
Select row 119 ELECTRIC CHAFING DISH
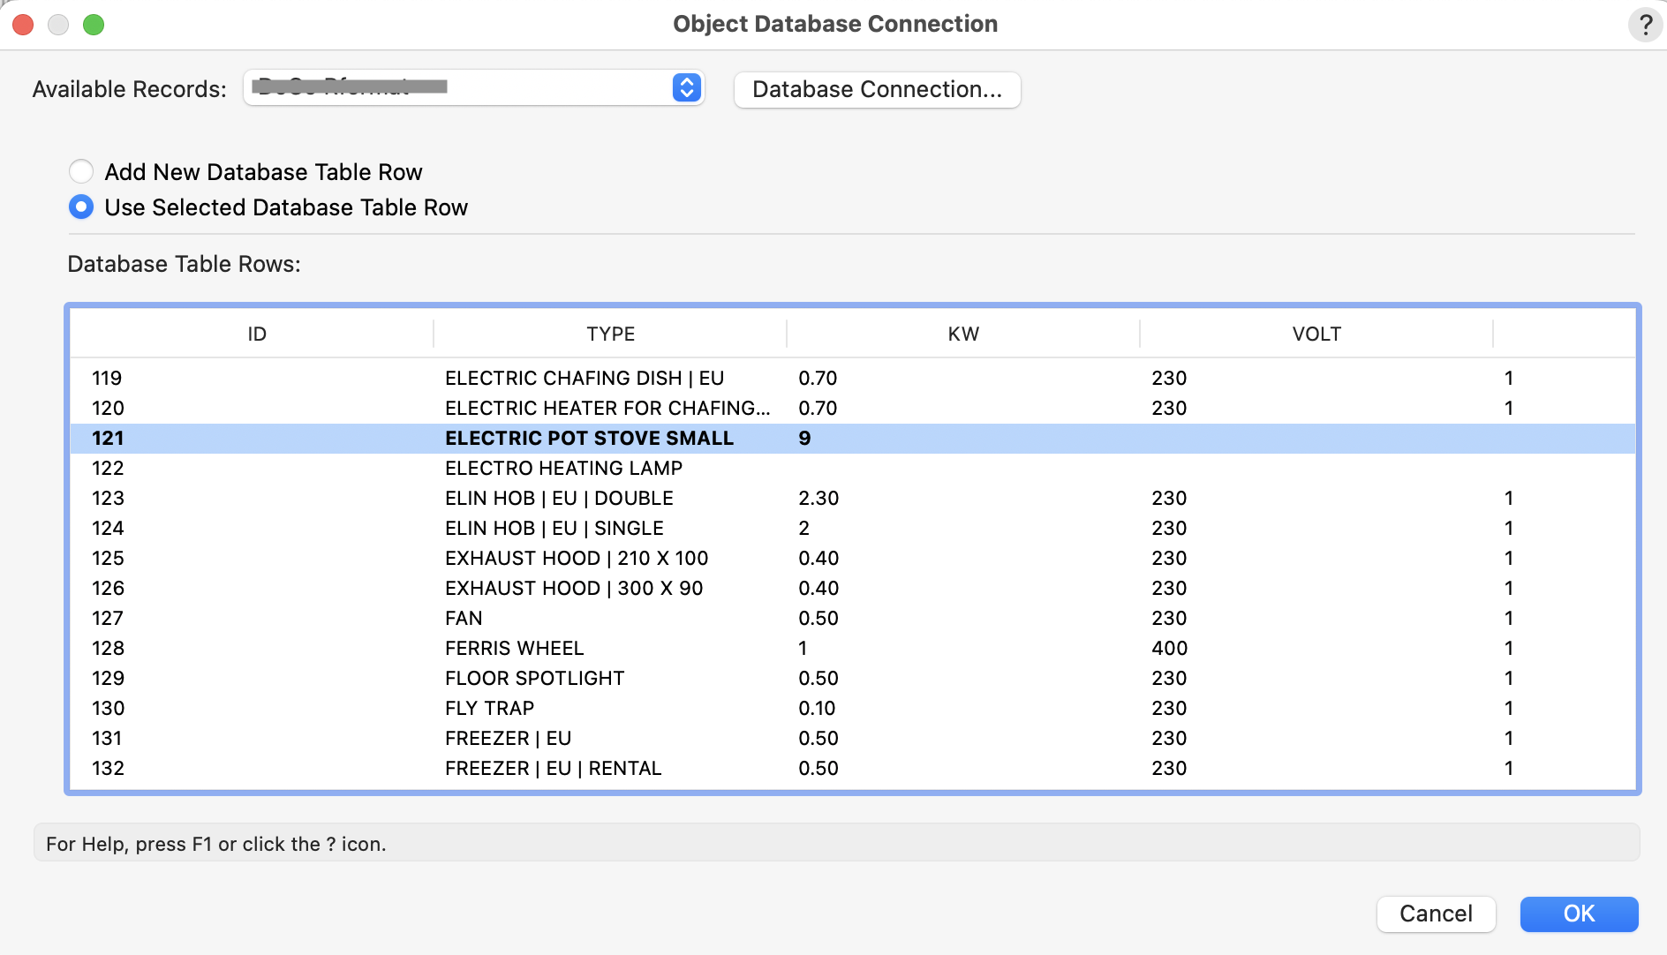point(585,378)
